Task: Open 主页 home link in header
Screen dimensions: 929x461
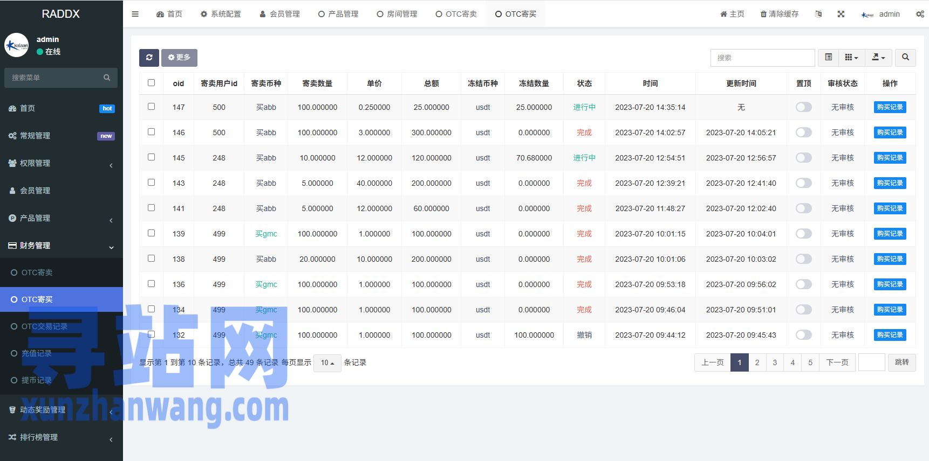Action: click(732, 14)
